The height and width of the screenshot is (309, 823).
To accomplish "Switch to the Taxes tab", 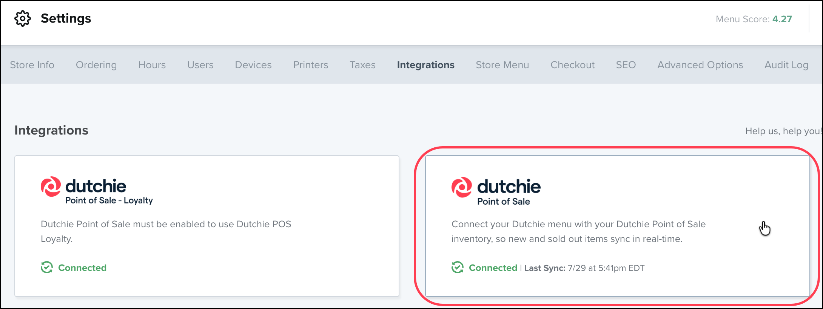I will pyautogui.click(x=362, y=65).
